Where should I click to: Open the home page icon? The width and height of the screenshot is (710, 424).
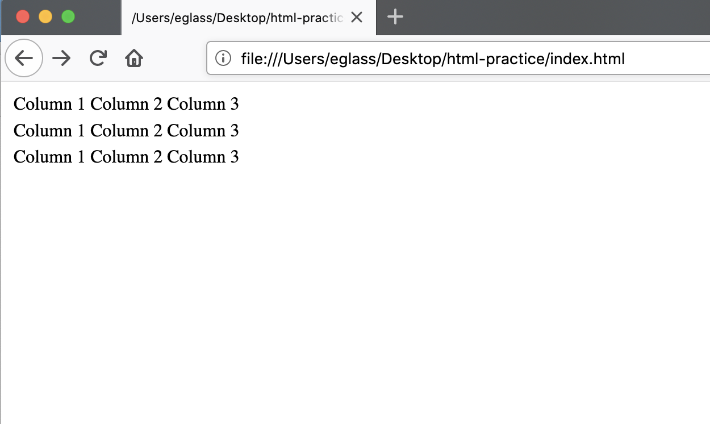[x=134, y=58]
